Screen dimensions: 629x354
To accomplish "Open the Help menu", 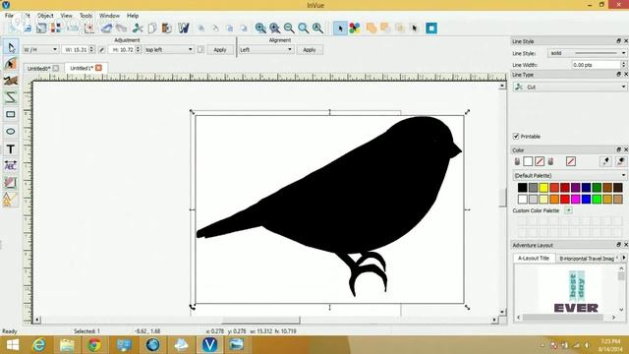I will (x=133, y=16).
